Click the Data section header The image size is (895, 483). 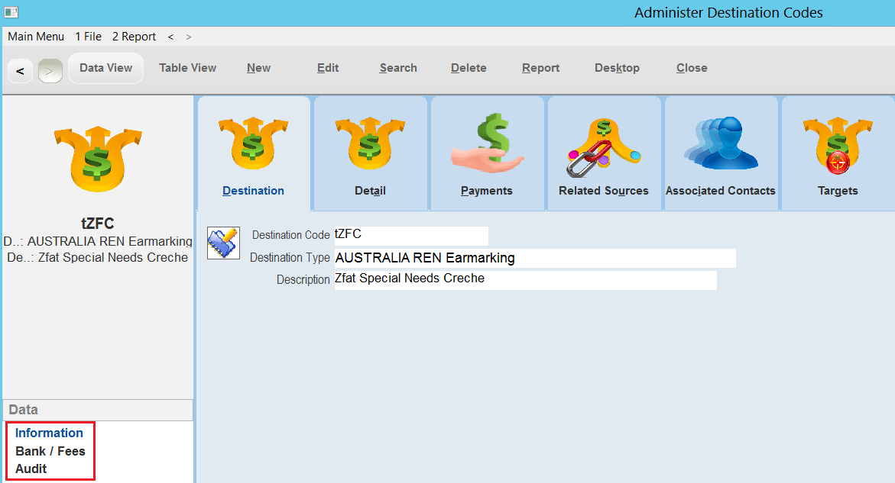point(98,410)
